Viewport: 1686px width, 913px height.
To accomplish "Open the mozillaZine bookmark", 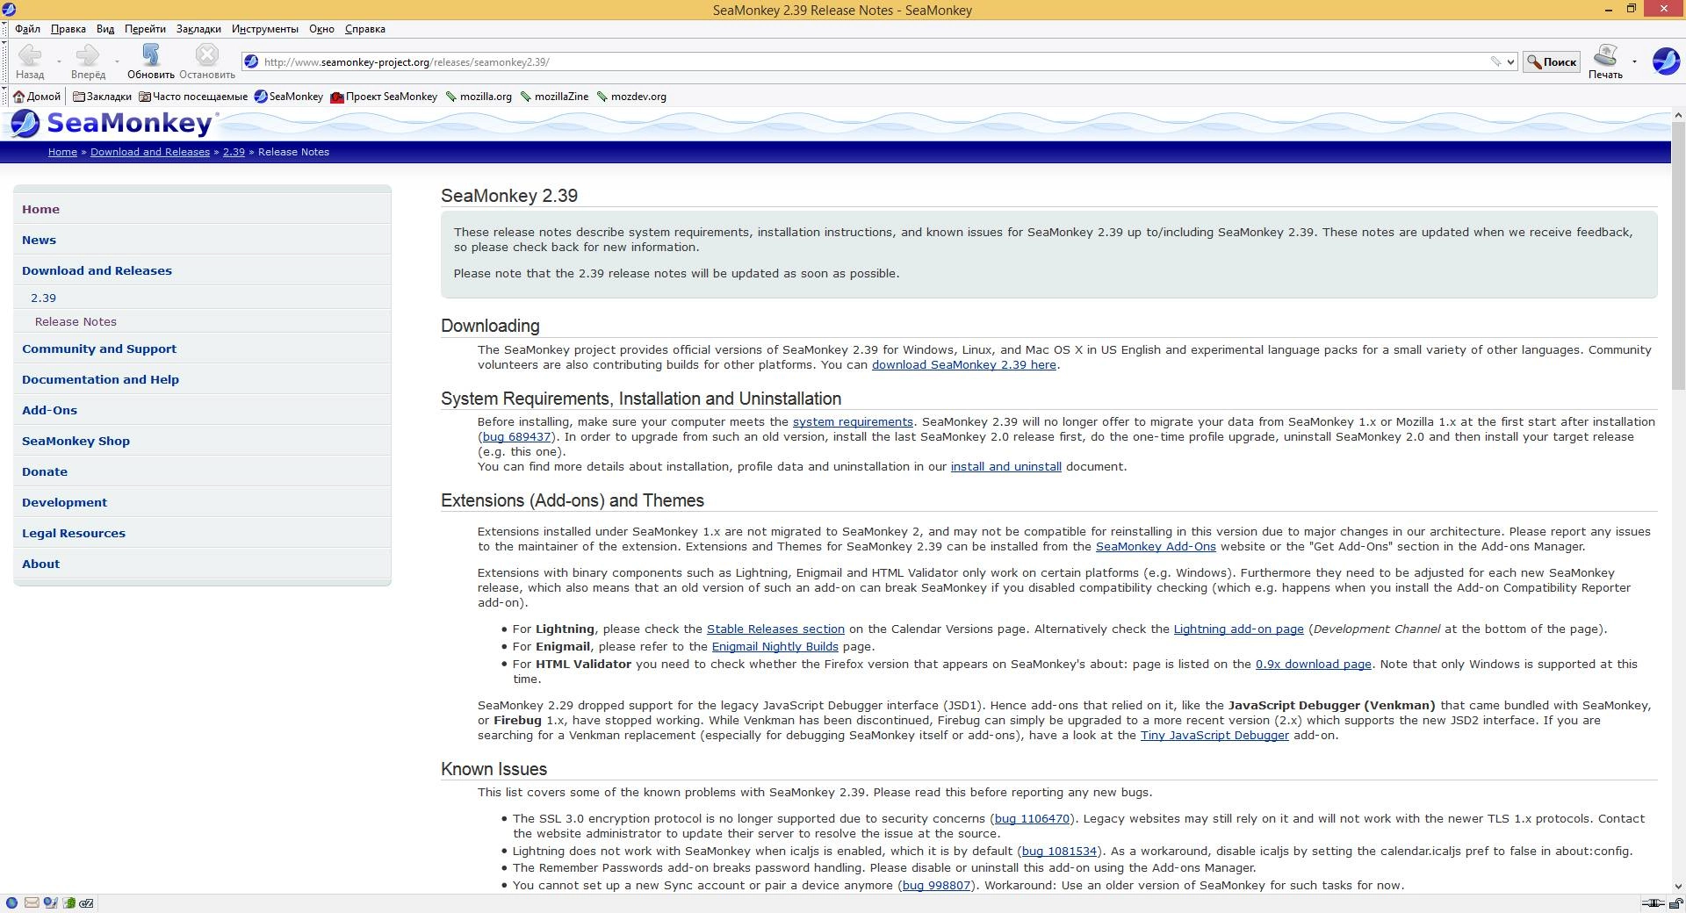I will tap(554, 97).
